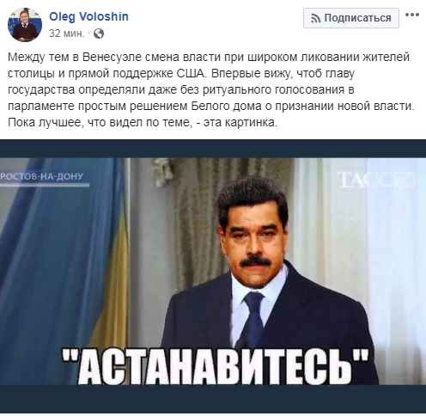Click the dark top border of the image
Viewport: 426px width, 416px height.
click(x=213, y=149)
